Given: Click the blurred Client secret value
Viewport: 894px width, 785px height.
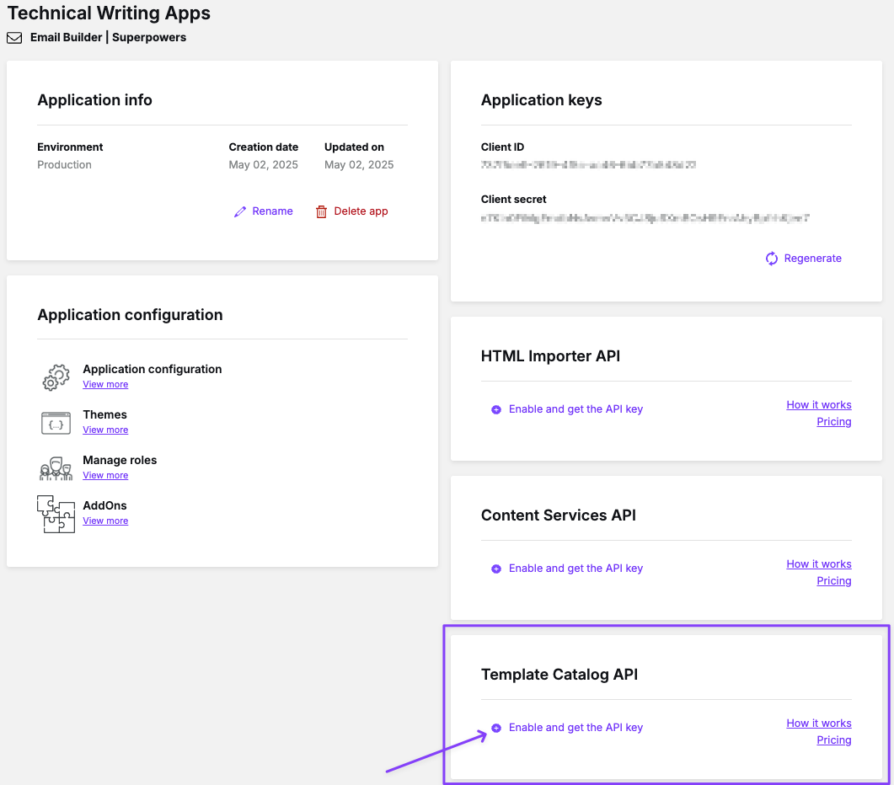Looking at the screenshot, I should [x=645, y=218].
